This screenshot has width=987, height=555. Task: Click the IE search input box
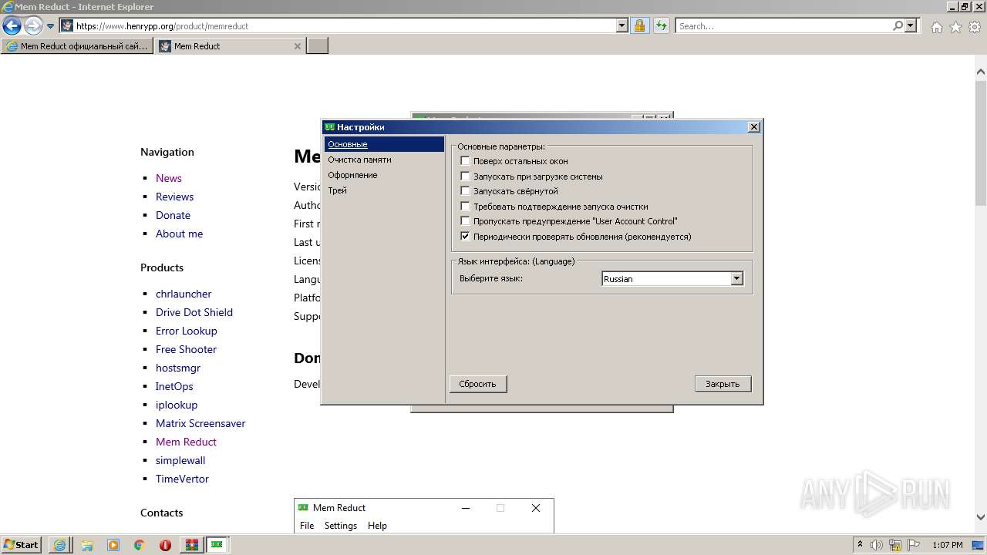click(783, 25)
